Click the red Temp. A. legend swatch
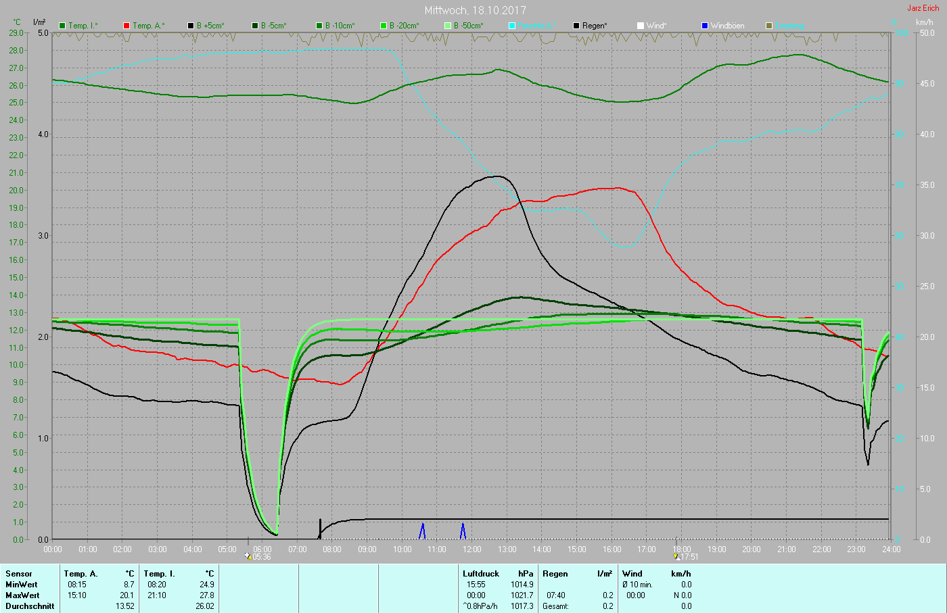Image resolution: width=947 pixels, height=613 pixels. point(126,26)
